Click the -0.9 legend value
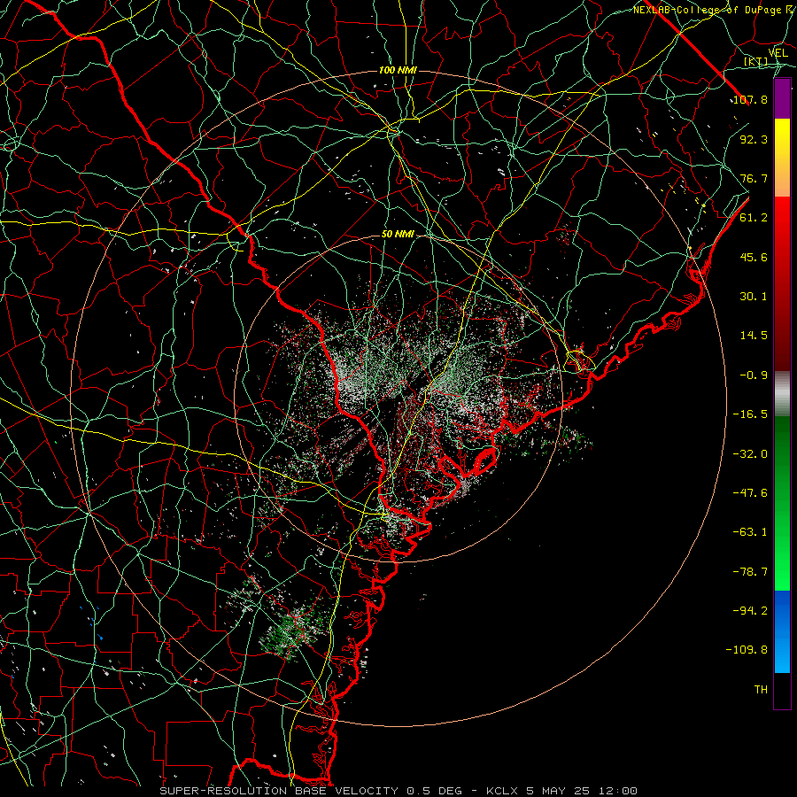 [x=754, y=375]
